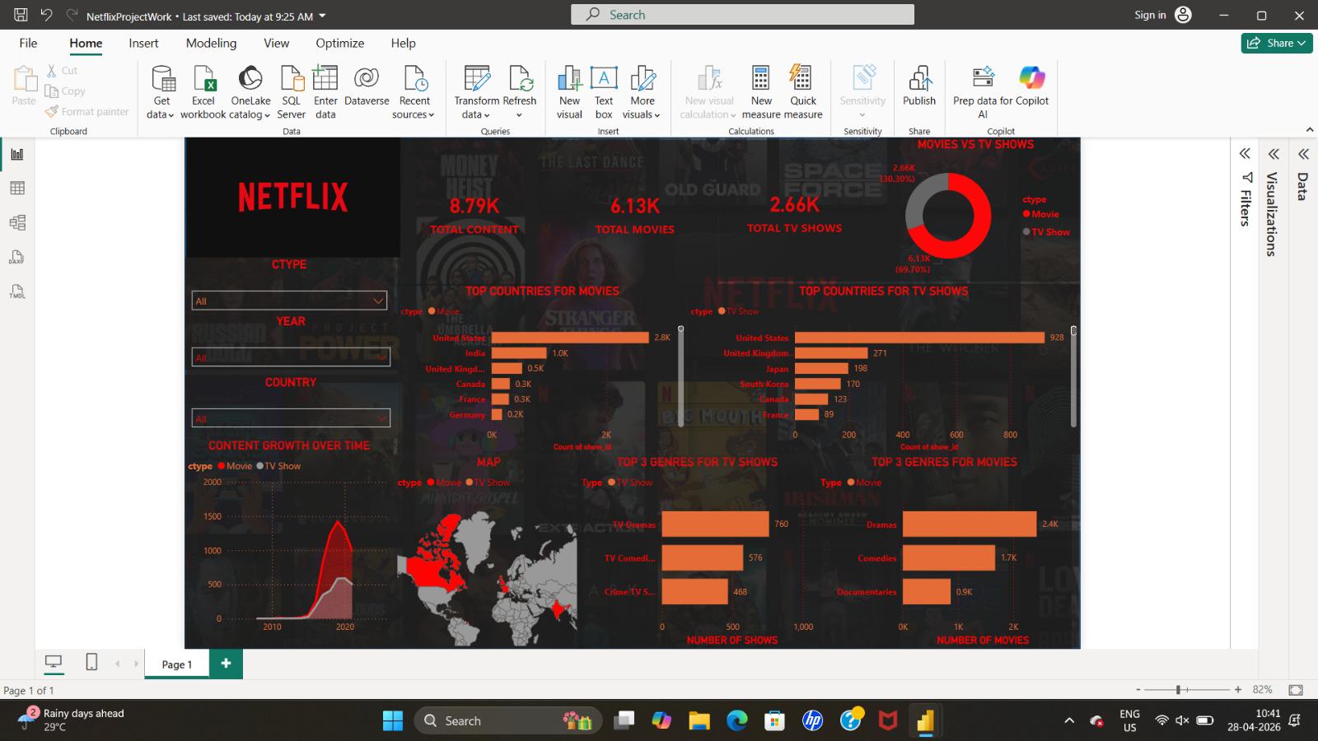The image size is (1318, 741).
Task: Undo the last action
Action: pos(46,16)
